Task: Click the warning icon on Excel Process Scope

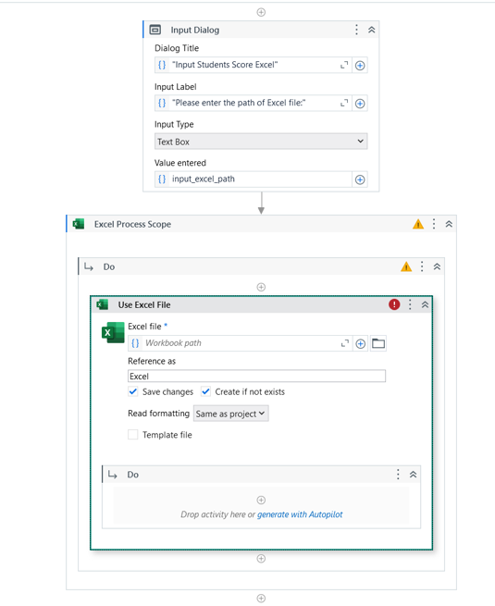Action: click(x=418, y=224)
